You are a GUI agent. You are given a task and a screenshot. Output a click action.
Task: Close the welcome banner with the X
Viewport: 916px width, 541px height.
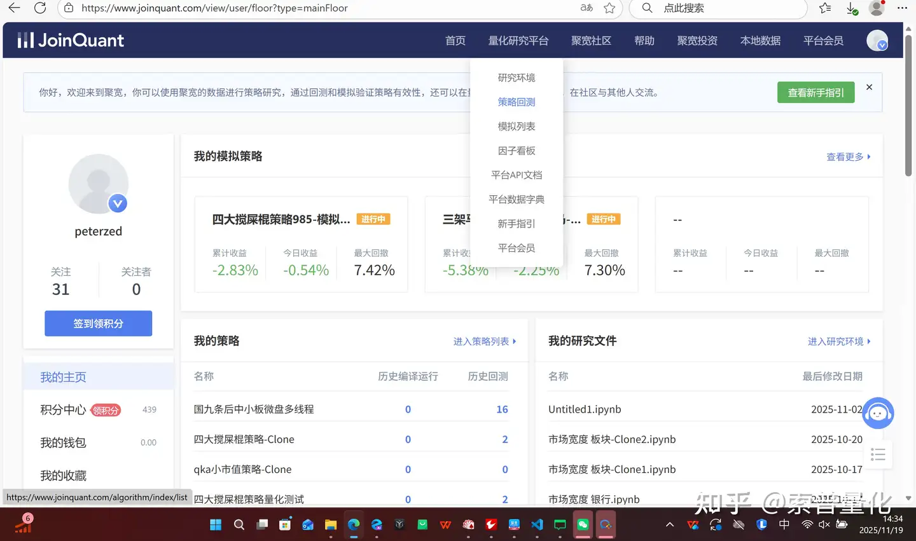pyautogui.click(x=869, y=87)
